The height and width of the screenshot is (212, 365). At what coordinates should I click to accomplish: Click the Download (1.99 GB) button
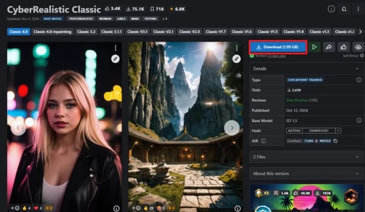(277, 47)
